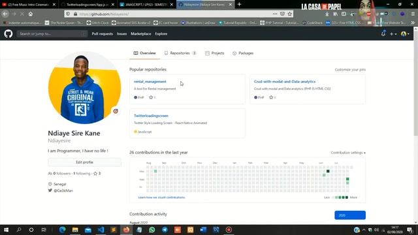Open the Windows Start menu
This screenshot has width=418, height=235.
(x=6, y=230)
